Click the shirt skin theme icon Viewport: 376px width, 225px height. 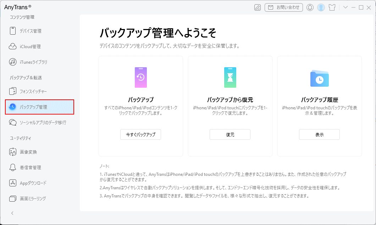pos(332,7)
